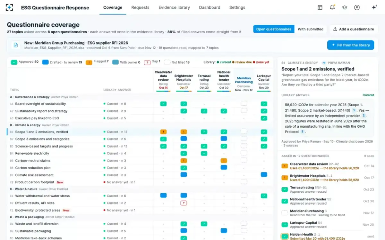
Task: Open drafted Water withdrawal cell under Clearwater
Action: pyautogui.click(x=163, y=196)
